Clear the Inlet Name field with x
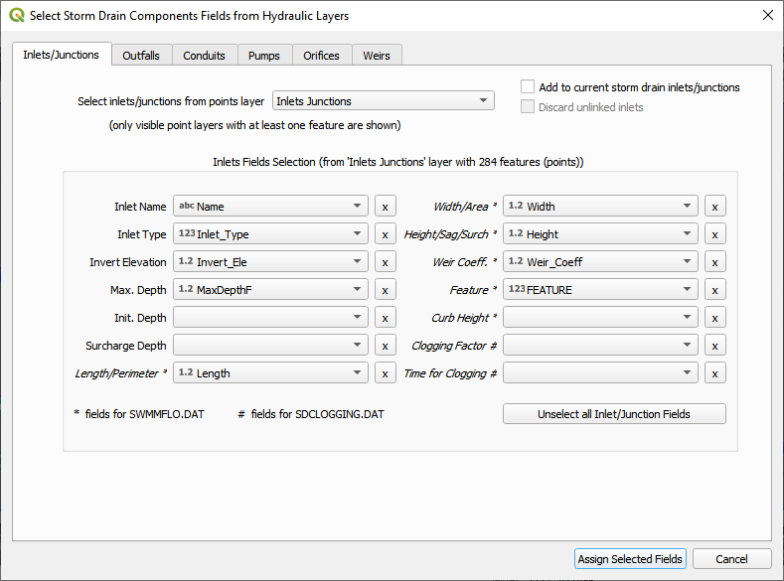 coord(386,207)
